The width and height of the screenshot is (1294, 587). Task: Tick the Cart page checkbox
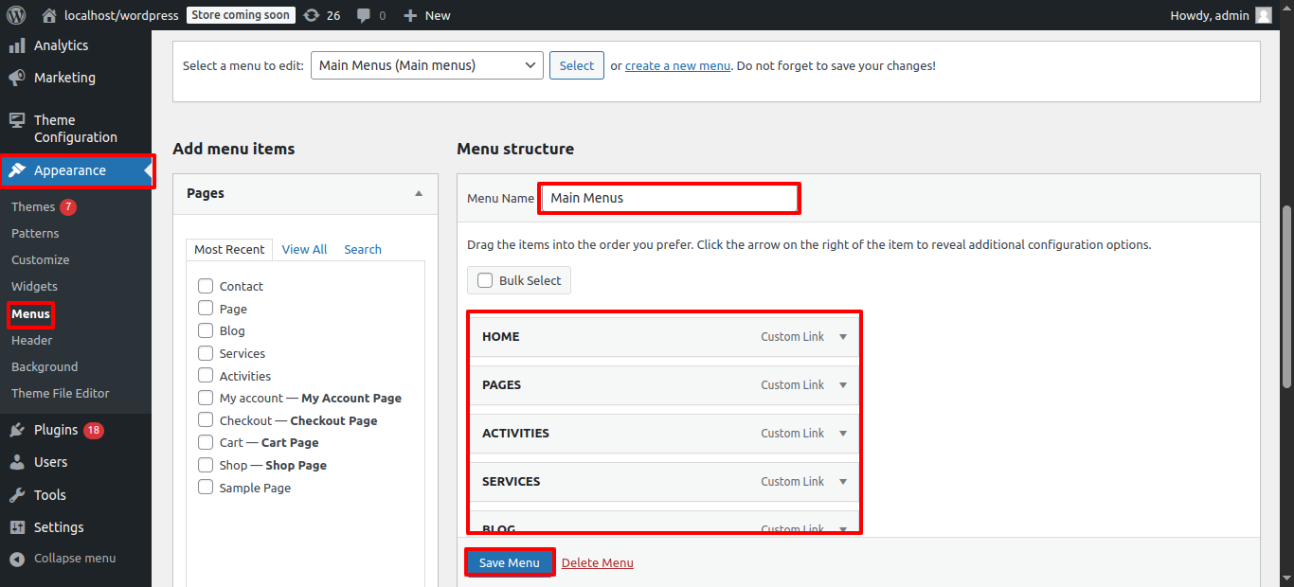(x=206, y=442)
